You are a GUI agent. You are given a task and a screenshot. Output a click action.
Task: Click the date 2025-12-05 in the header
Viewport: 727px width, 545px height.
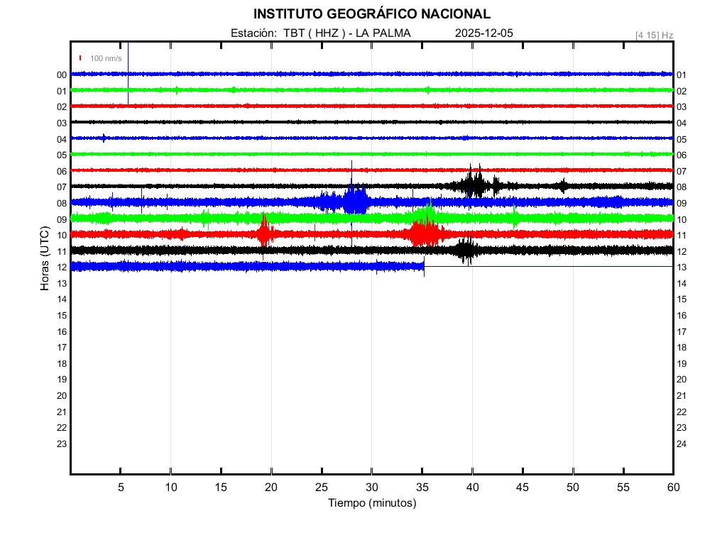tap(483, 33)
